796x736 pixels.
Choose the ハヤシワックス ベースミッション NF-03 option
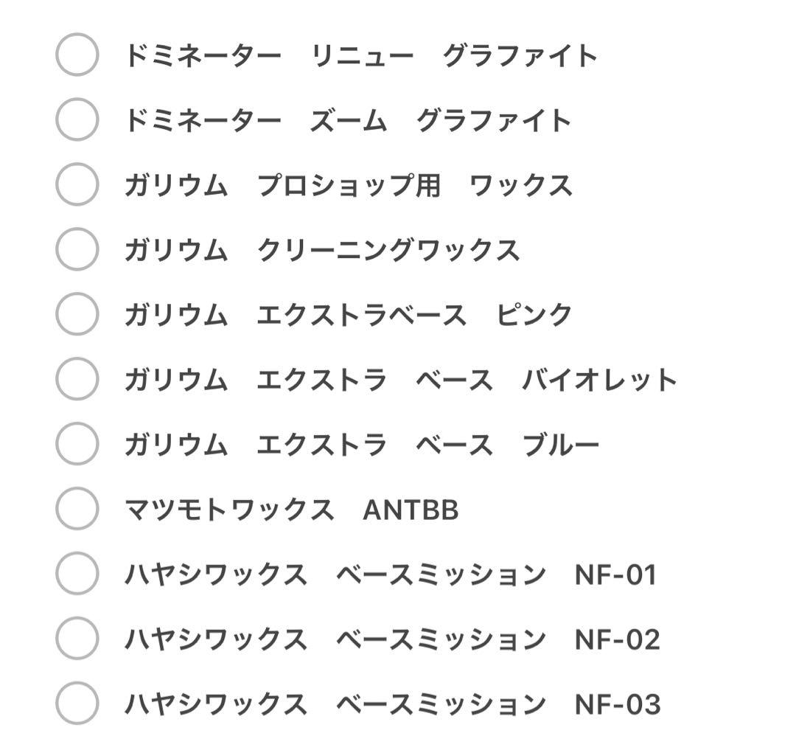pos(77,704)
